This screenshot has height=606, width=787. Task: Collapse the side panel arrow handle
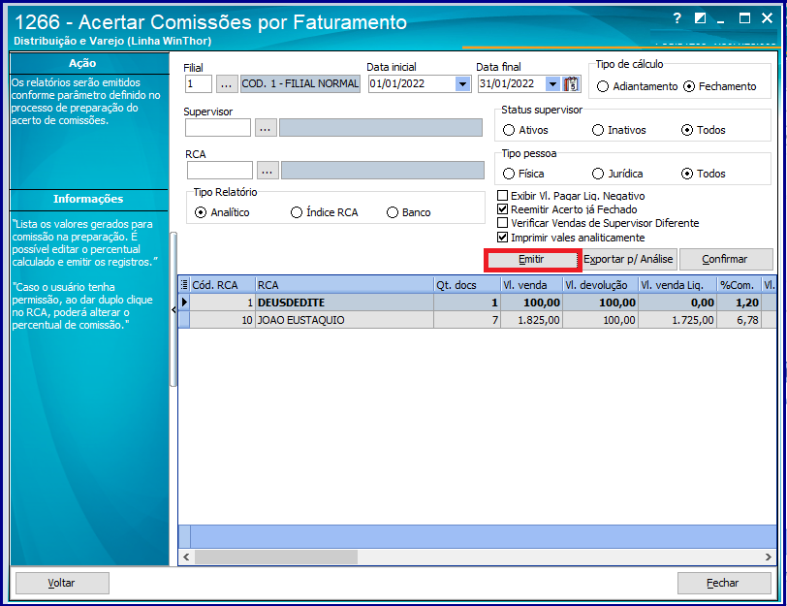point(173,309)
